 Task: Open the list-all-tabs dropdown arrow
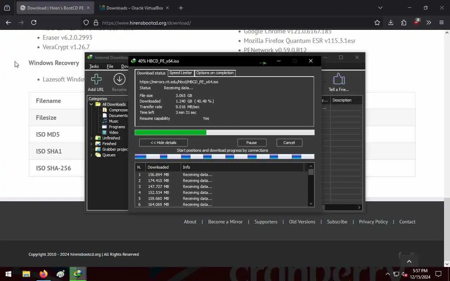click(x=380, y=8)
